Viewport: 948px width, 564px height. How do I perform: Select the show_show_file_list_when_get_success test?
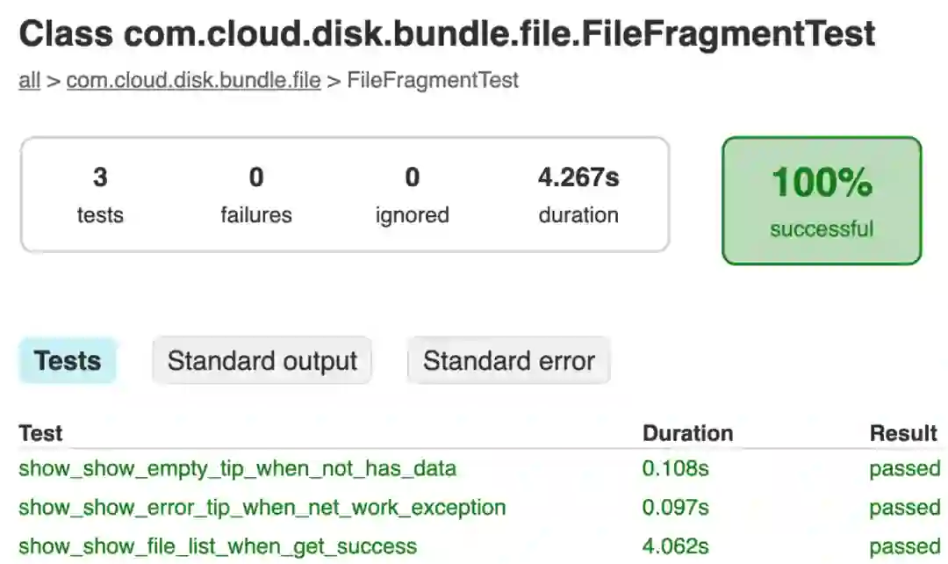(218, 546)
